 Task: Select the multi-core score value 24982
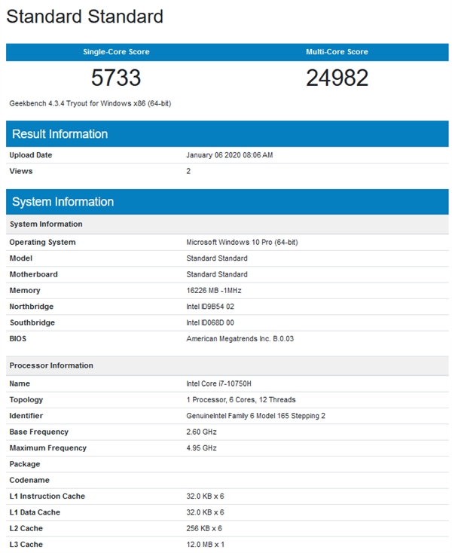click(337, 78)
